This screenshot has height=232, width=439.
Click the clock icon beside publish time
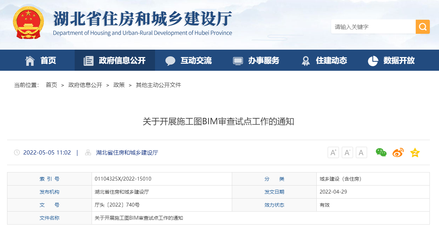pyautogui.click(x=17, y=152)
